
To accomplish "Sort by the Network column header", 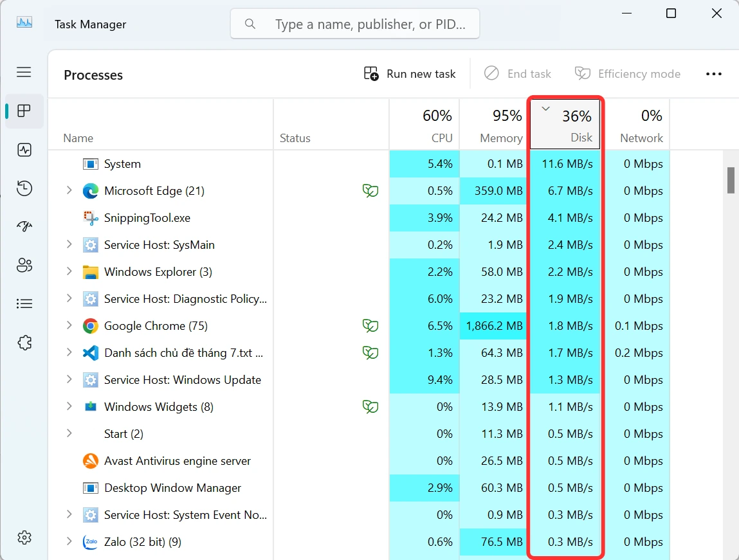I will [637, 124].
